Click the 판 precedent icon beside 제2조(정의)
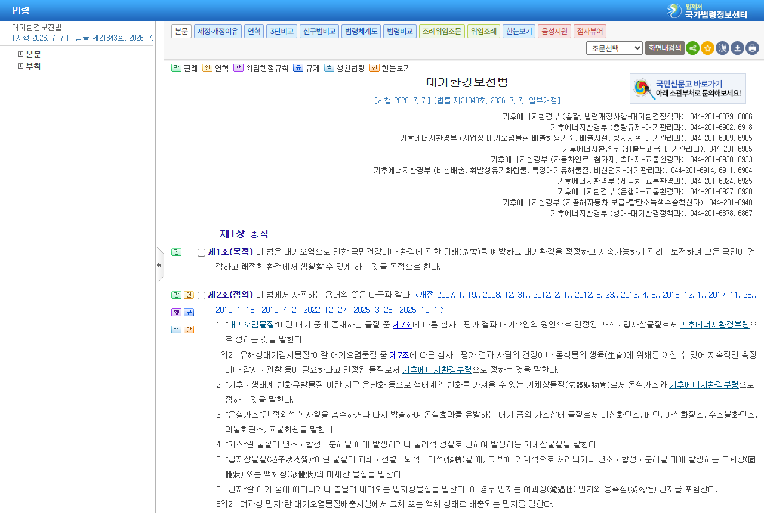This screenshot has width=764, height=513. coord(176,295)
